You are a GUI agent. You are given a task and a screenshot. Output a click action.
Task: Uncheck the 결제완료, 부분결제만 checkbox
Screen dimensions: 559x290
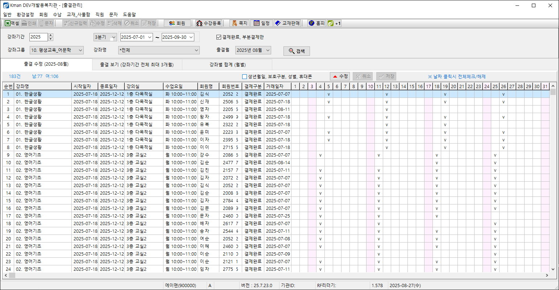tap(219, 37)
